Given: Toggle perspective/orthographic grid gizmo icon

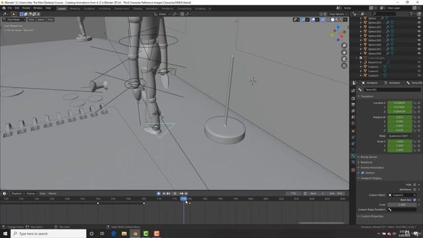Looking at the screenshot, I should pyautogui.click(x=344, y=65).
